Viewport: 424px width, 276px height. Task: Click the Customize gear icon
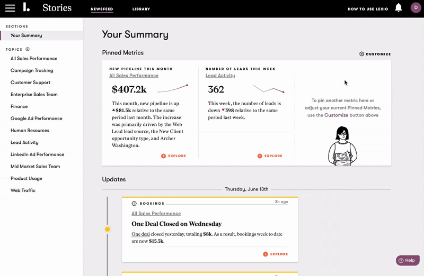tap(361, 54)
